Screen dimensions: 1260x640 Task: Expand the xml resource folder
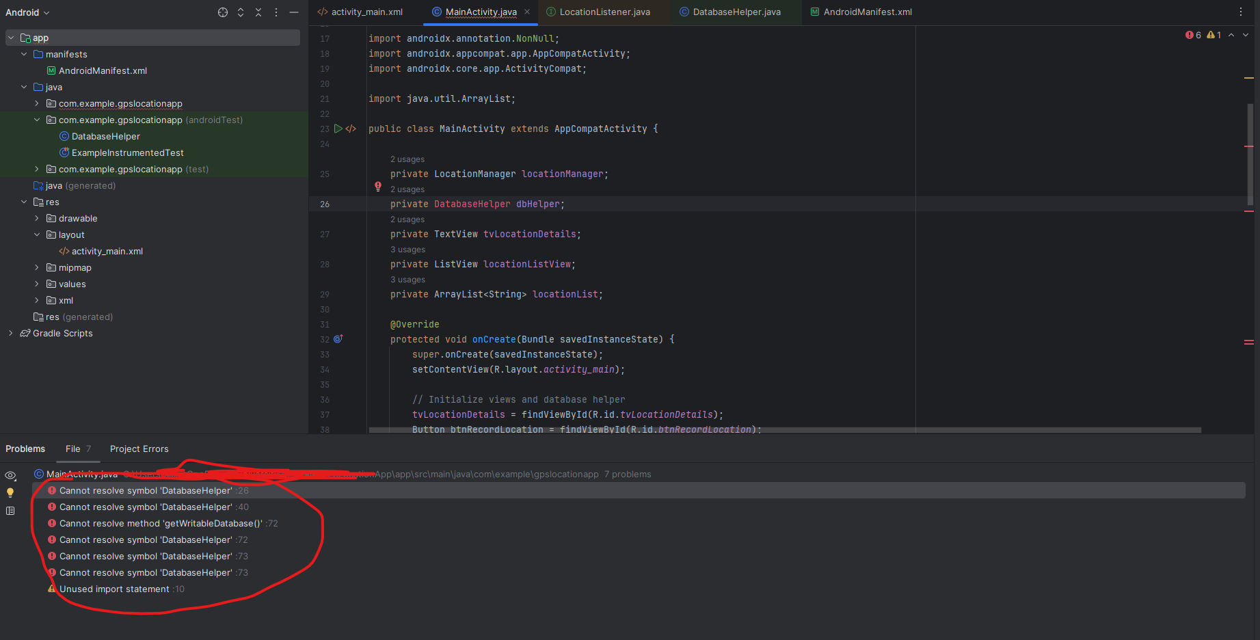(x=37, y=300)
